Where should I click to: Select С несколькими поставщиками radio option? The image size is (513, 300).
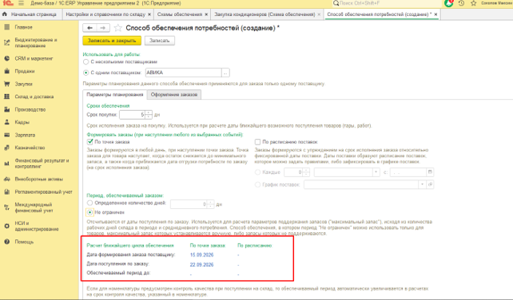(85, 61)
